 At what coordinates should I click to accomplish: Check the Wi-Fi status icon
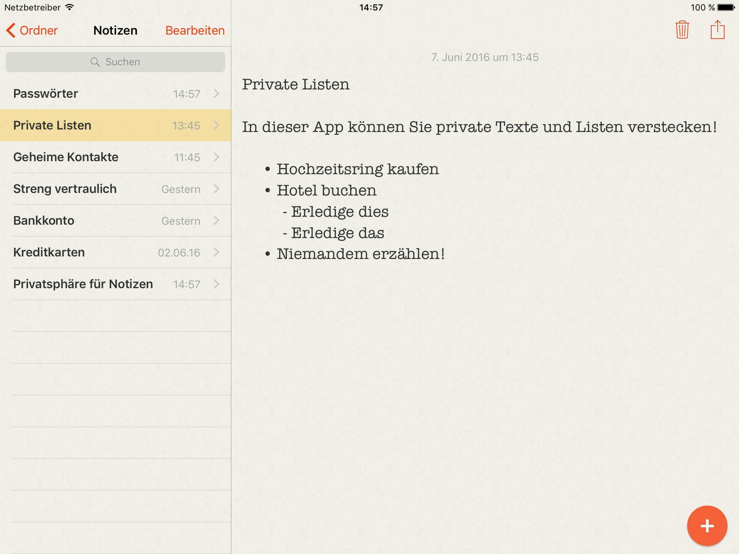pos(70,7)
